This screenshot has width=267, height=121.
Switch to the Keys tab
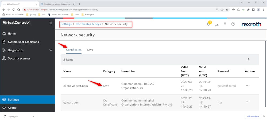coord(90,50)
